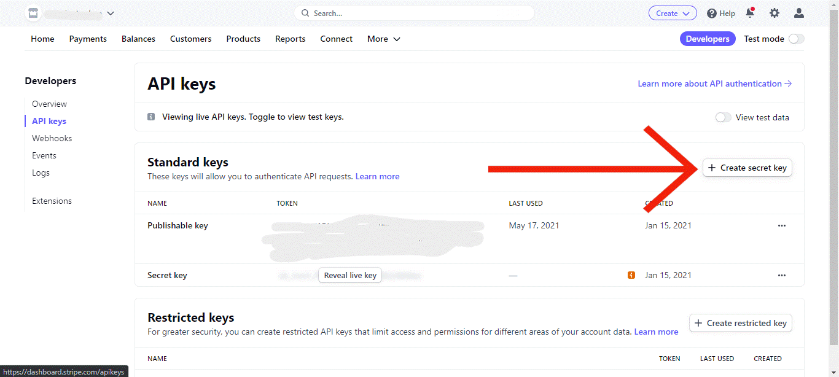The image size is (839, 377).
Task: Open Learn more link under Restricted keys
Action: (x=656, y=332)
